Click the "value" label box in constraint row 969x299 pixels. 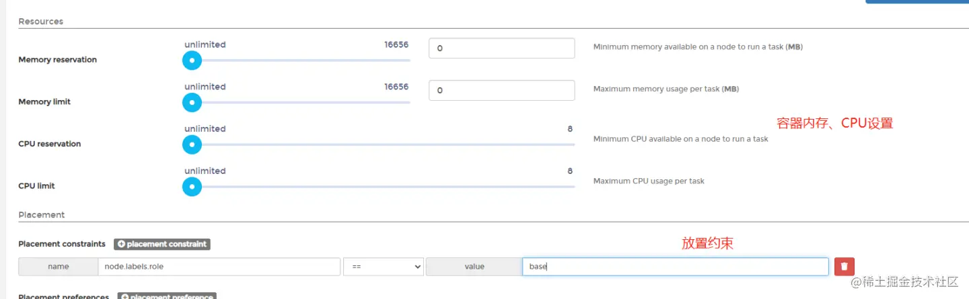474,267
